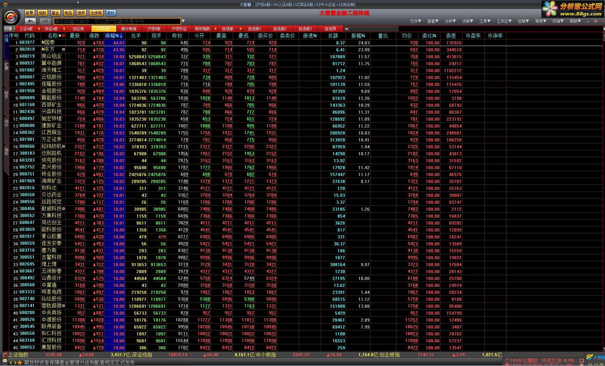Click the Dazhihui logo at bottom right
This screenshot has width=605, height=366.
click(595, 357)
